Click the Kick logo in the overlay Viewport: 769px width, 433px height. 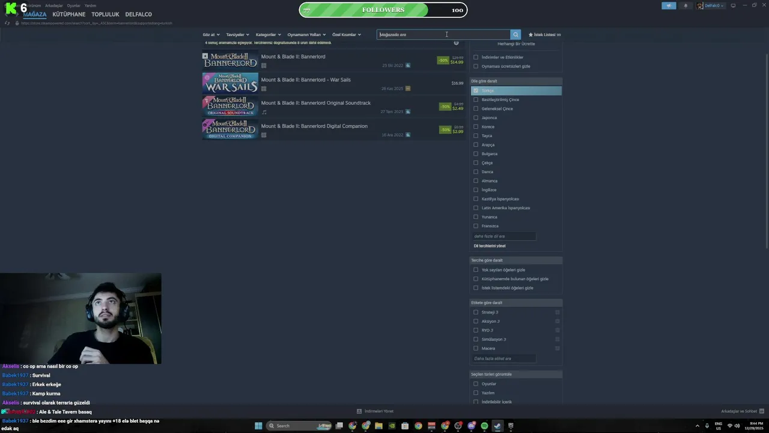click(10, 8)
